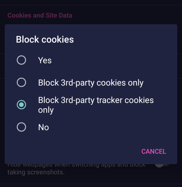
Task: Click the empty dialog space left of CANCEL
Action: click(x=71, y=151)
